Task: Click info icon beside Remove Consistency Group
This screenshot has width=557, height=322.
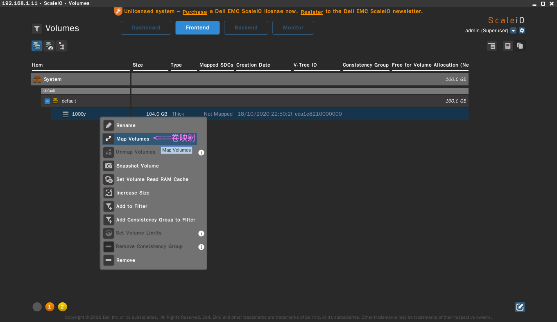Action: [201, 247]
